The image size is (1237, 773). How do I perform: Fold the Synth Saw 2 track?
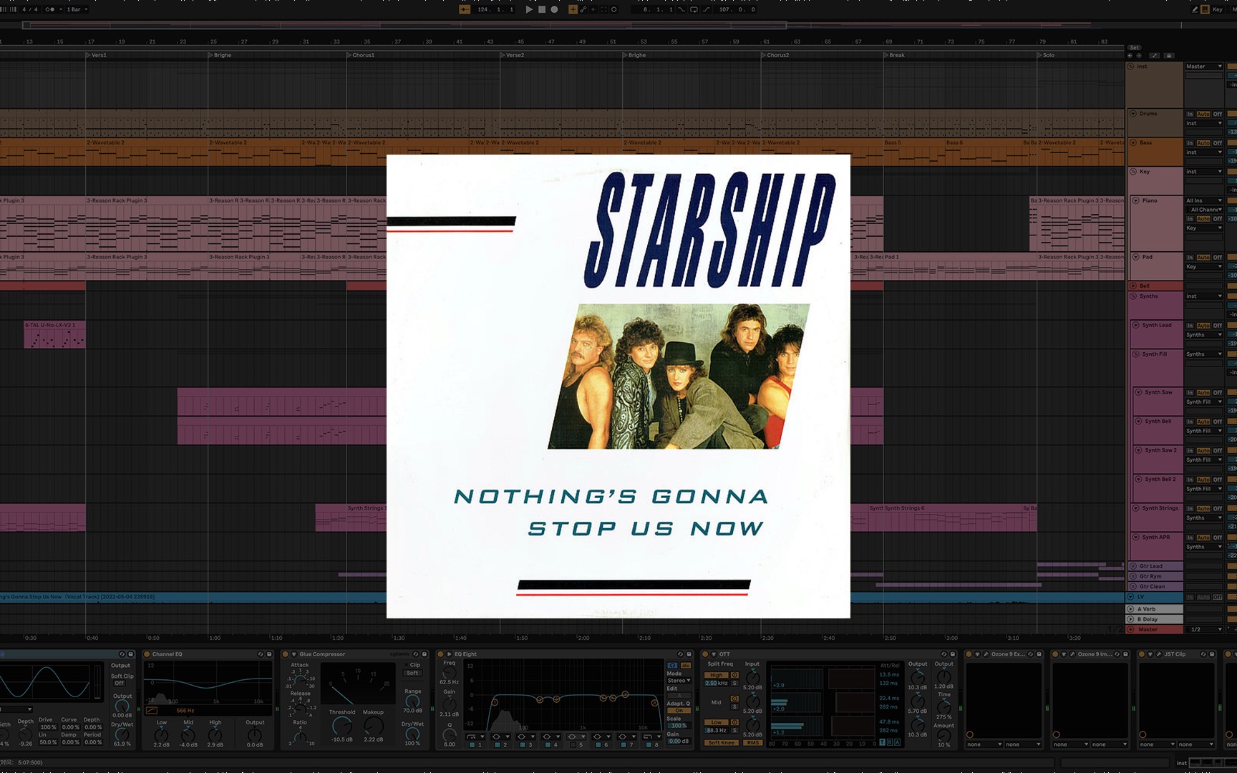(x=1138, y=450)
